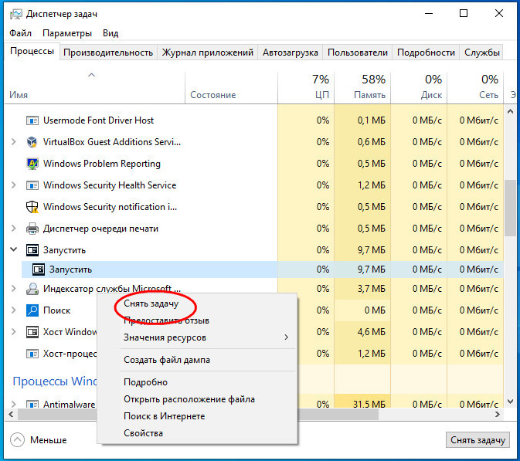Click the printer icon of Диспетчер очереди печати

(x=32, y=229)
